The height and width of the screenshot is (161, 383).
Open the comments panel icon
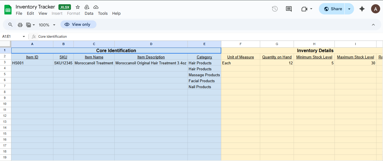[289, 9]
